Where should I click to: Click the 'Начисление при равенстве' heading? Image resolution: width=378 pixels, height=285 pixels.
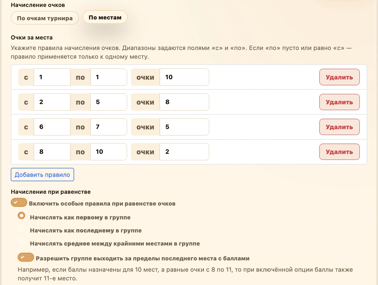tap(51, 192)
